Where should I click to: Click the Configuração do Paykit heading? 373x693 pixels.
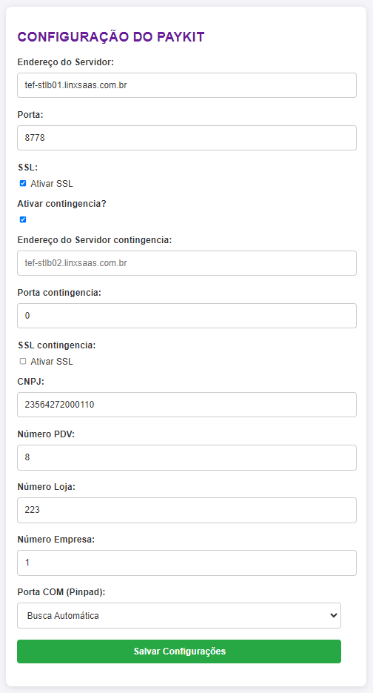pos(111,37)
